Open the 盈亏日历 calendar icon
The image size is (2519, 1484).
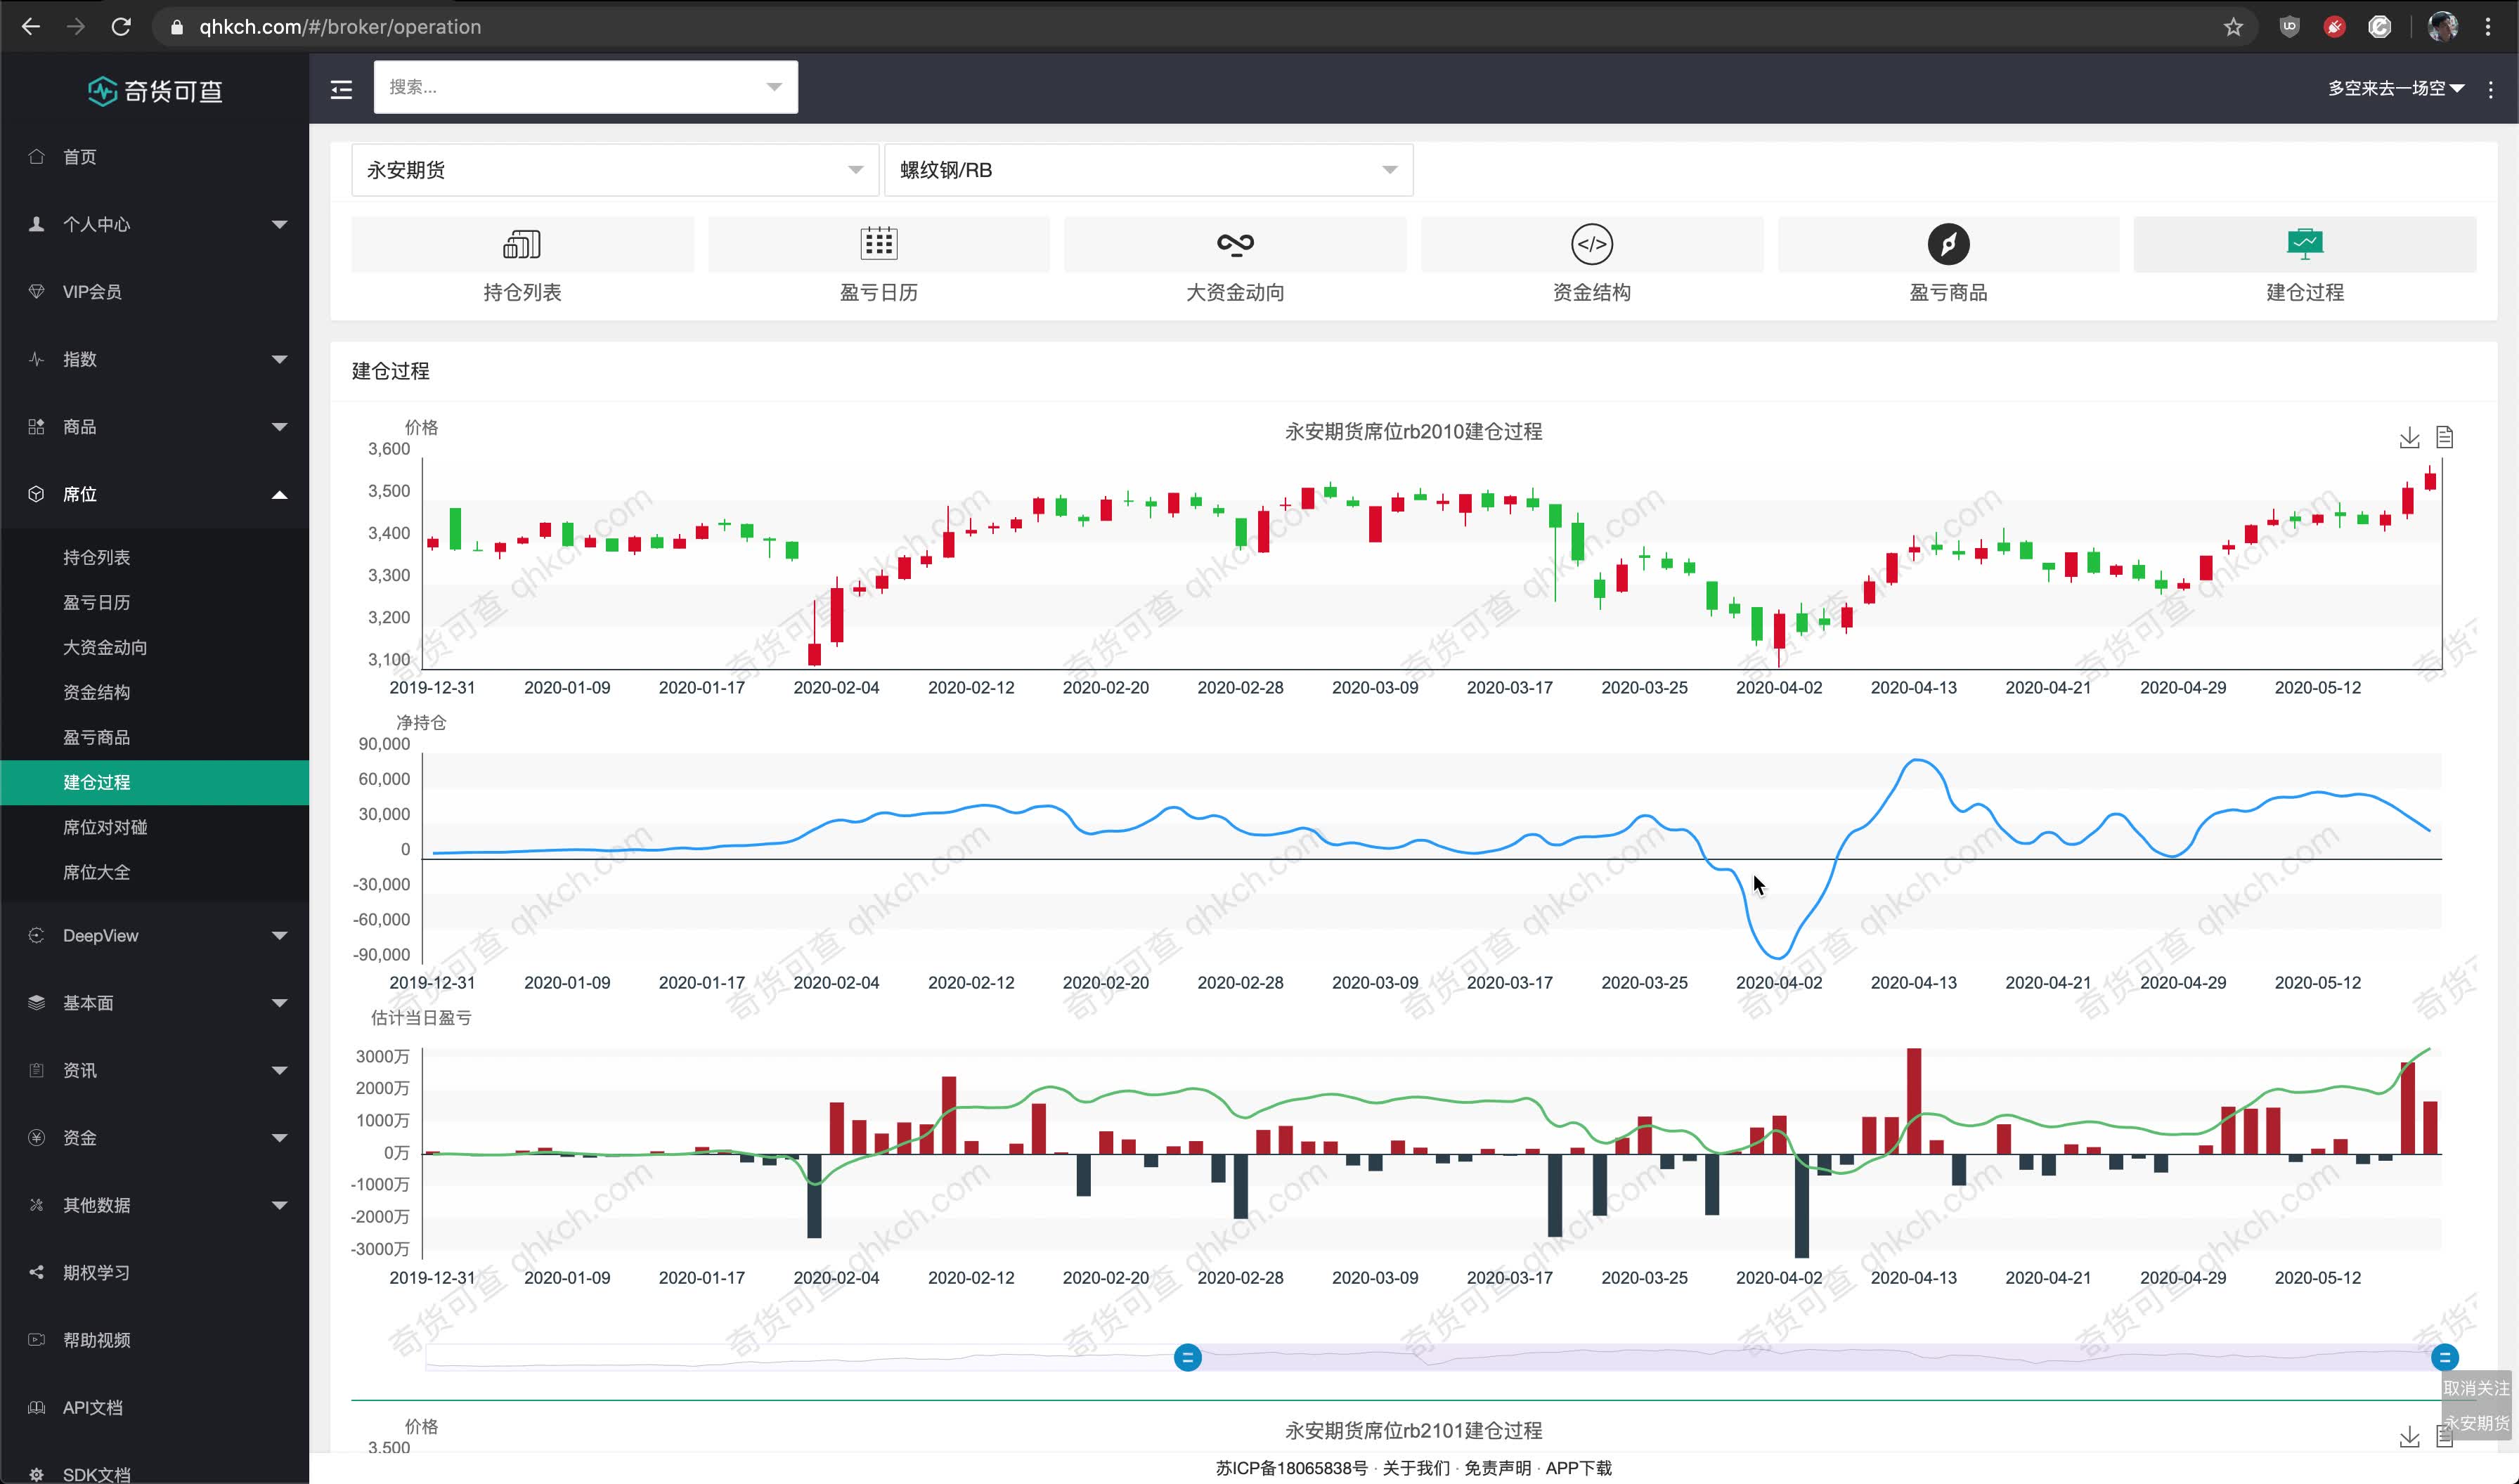pos(879,243)
